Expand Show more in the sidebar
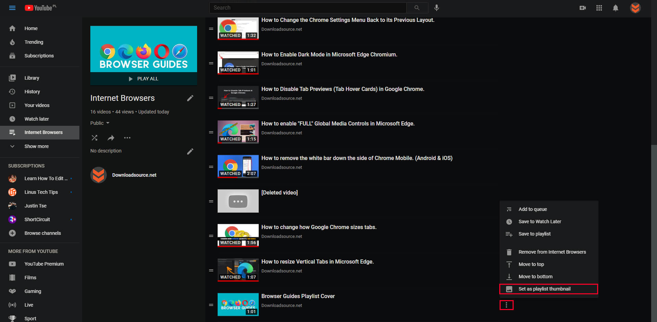 40,146
